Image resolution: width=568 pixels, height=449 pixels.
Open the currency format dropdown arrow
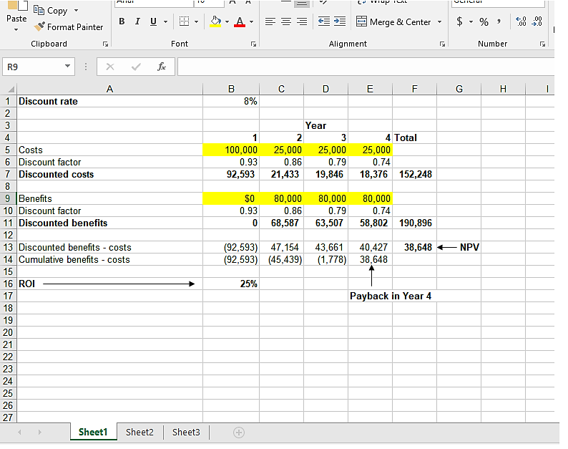pos(471,21)
